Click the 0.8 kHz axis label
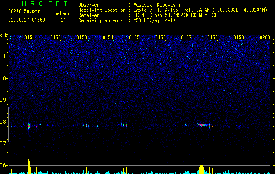This screenshot has width=275, height=174. pyautogui.click(x=4, y=122)
